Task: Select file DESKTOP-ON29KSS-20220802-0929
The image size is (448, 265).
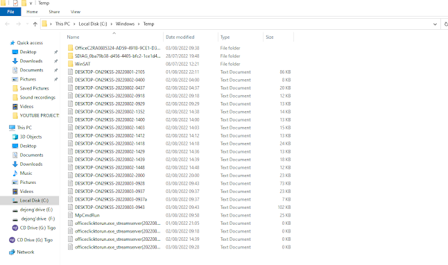Action: 110,104
